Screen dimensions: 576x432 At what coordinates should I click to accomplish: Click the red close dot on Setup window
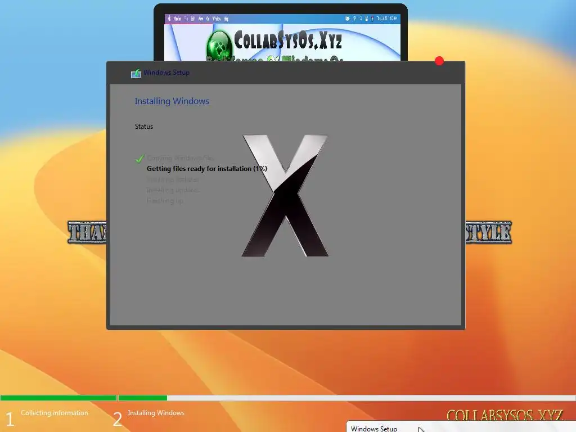tap(439, 61)
